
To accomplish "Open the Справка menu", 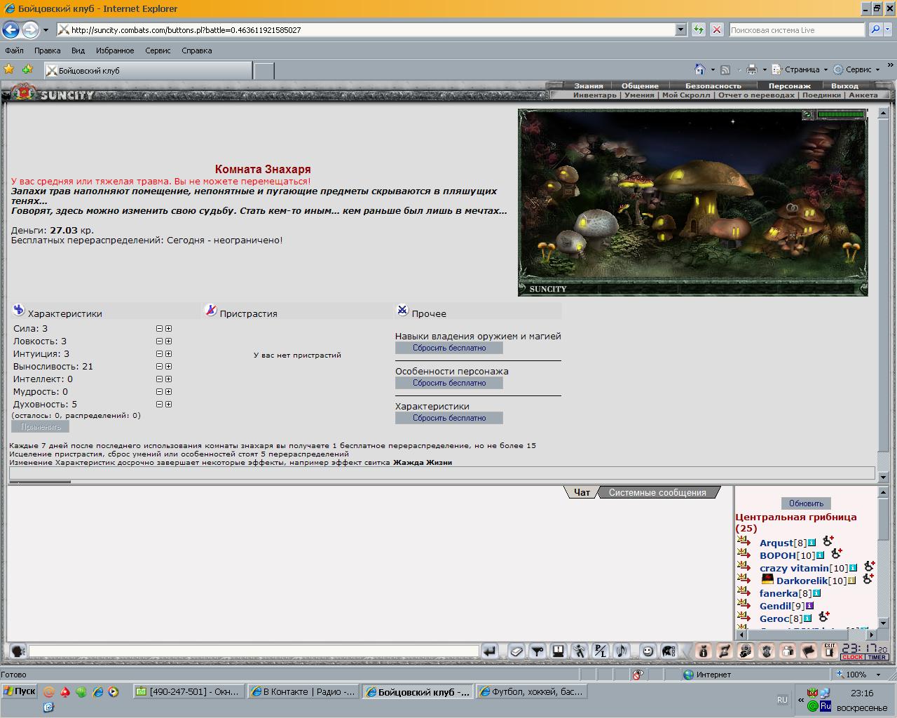I will pos(196,50).
